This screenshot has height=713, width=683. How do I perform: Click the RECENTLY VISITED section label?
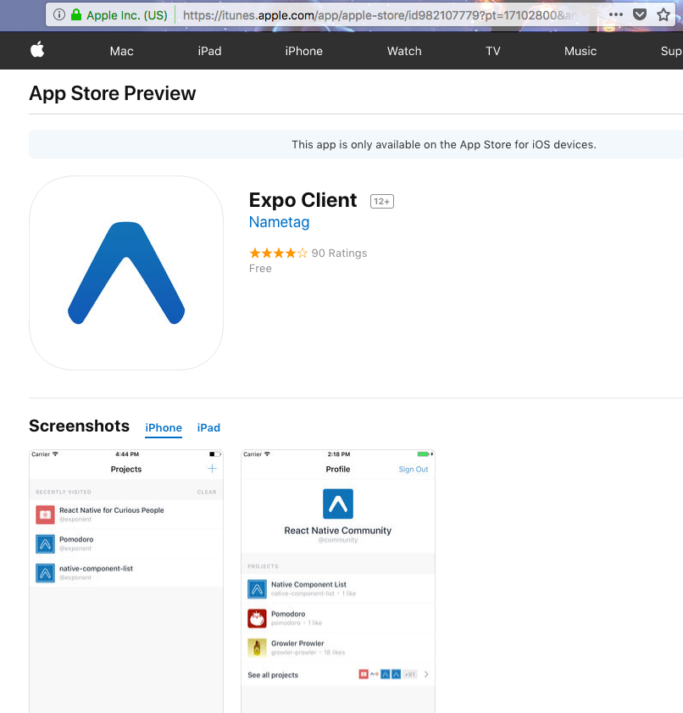point(64,492)
